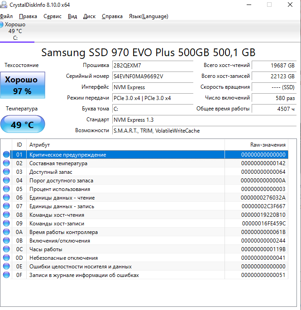This screenshot has height=310, width=301.
Task: Click blue circle for Часы работы row
Action: 6,249
